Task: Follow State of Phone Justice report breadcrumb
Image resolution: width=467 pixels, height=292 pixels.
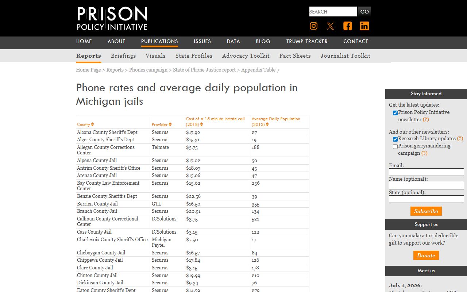Action: (x=204, y=70)
